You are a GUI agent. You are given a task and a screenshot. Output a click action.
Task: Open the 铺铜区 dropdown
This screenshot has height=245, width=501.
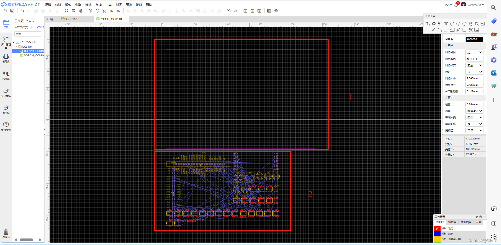(474, 131)
